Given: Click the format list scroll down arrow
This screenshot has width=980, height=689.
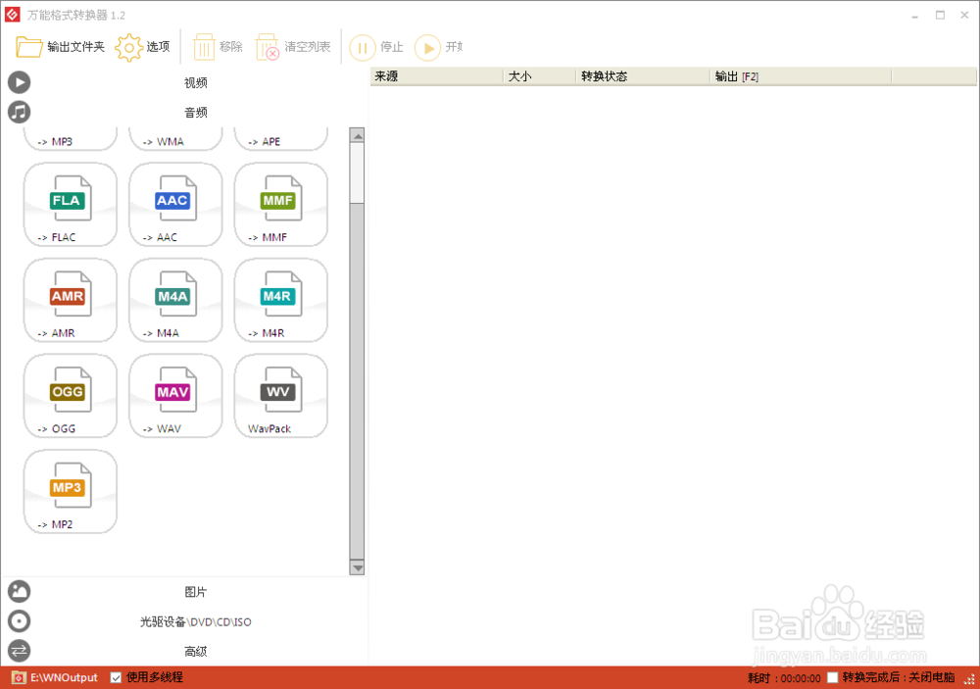Looking at the screenshot, I should tap(357, 567).
